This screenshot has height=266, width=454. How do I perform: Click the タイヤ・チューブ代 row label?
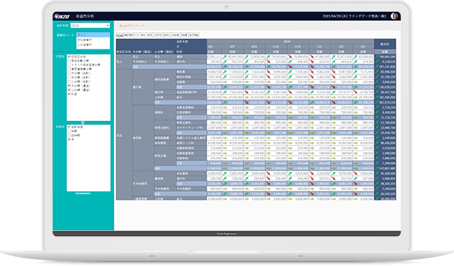[x=191, y=128]
